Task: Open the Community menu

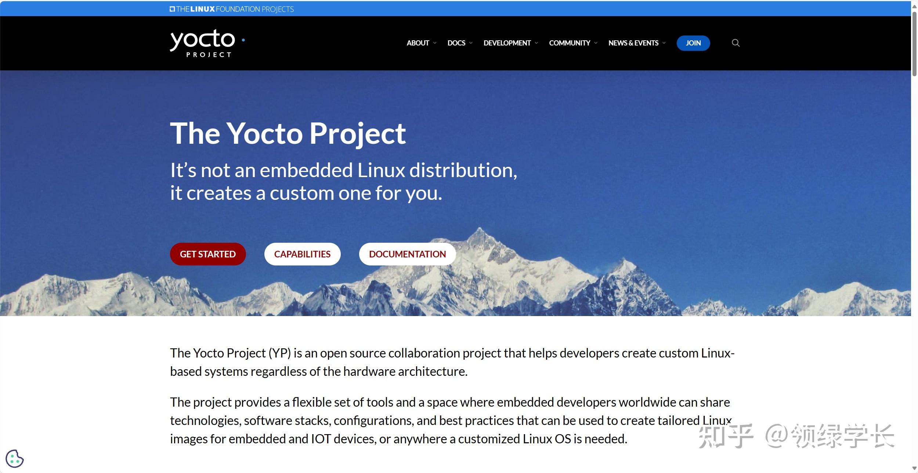Action: pyautogui.click(x=570, y=43)
